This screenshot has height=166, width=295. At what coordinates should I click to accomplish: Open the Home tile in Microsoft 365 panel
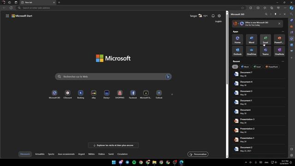point(237,40)
